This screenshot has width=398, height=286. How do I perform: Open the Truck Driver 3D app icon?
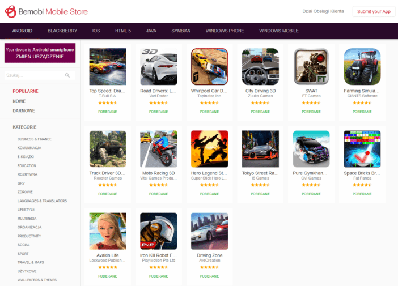point(108,149)
